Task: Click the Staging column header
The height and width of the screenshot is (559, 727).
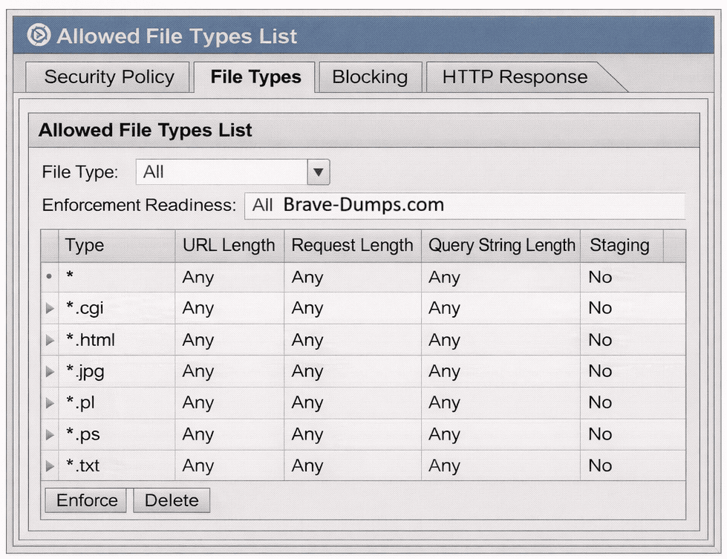Action: [x=619, y=246]
